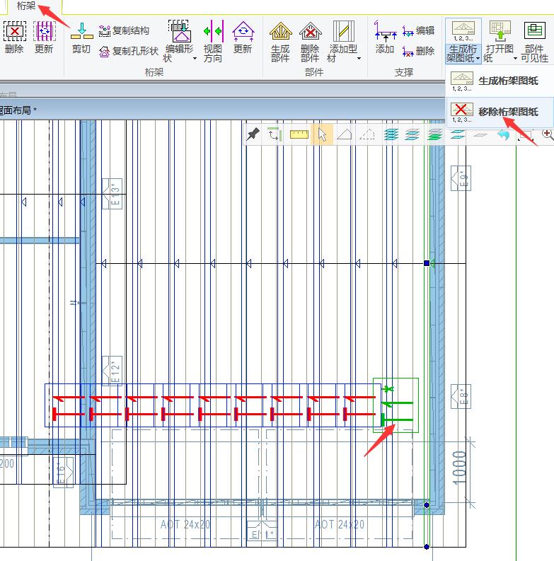Click 删除 support delete command

click(418, 52)
